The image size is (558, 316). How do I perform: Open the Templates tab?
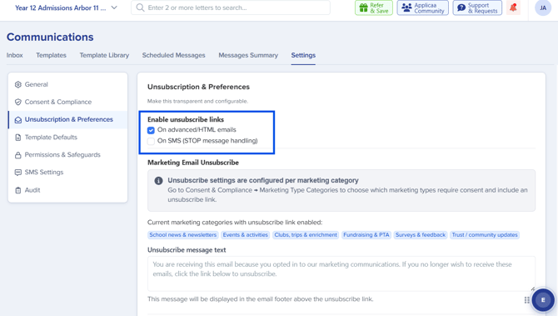tap(51, 55)
